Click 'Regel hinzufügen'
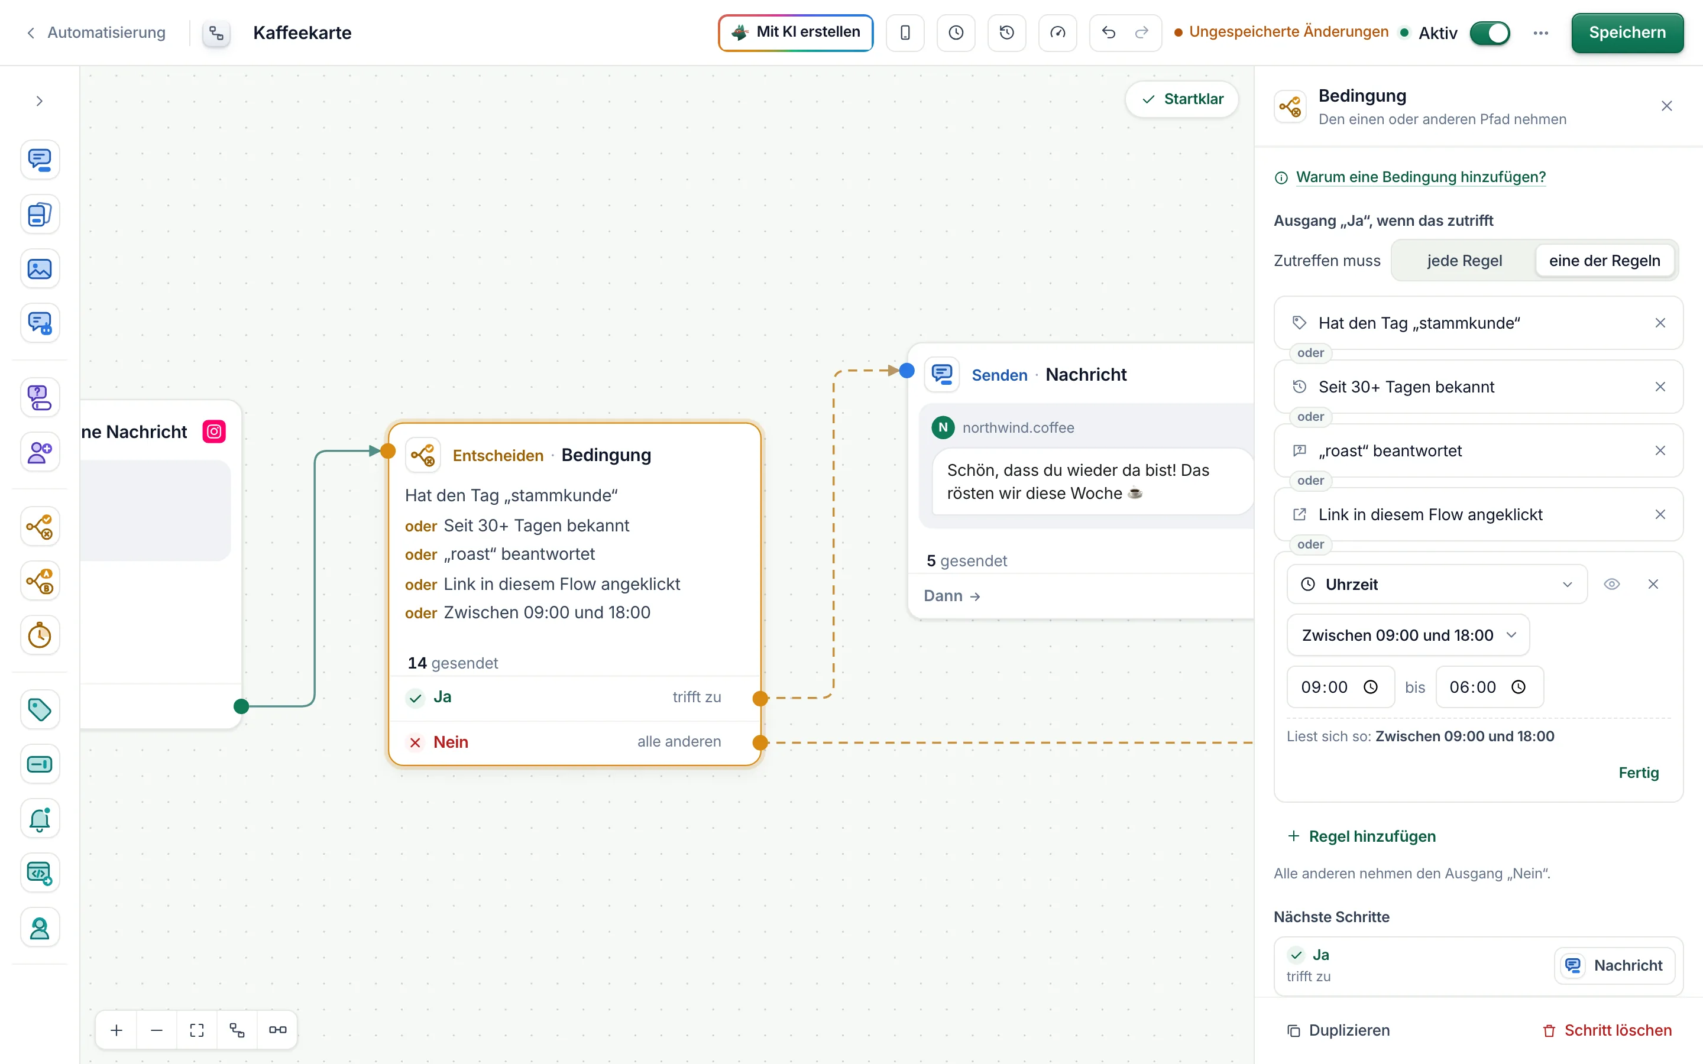 [1362, 836]
